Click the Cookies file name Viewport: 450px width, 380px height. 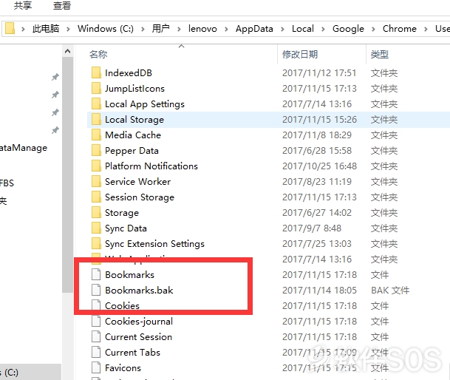pos(122,305)
